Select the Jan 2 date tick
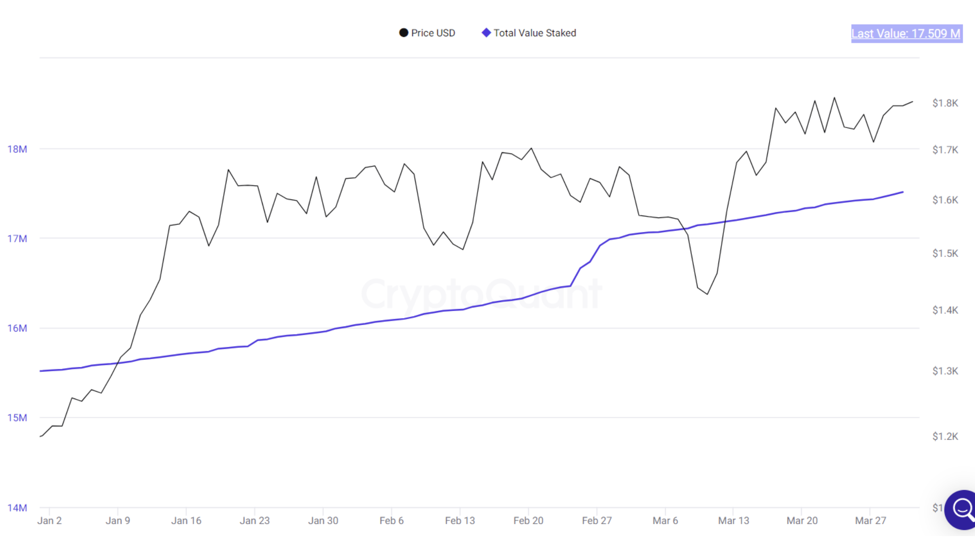This screenshot has width=975, height=541. click(49, 520)
